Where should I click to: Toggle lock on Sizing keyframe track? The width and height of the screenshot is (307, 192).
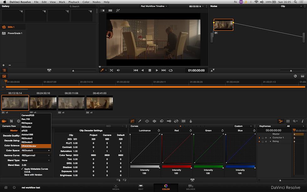pos(263,141)
